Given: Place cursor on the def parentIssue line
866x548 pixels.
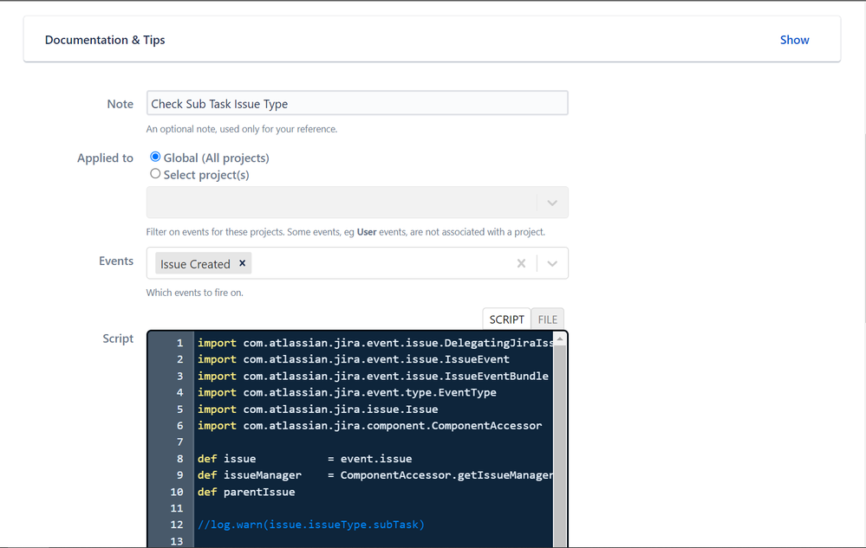Looking at the screenshot, I should pos(246,492).
